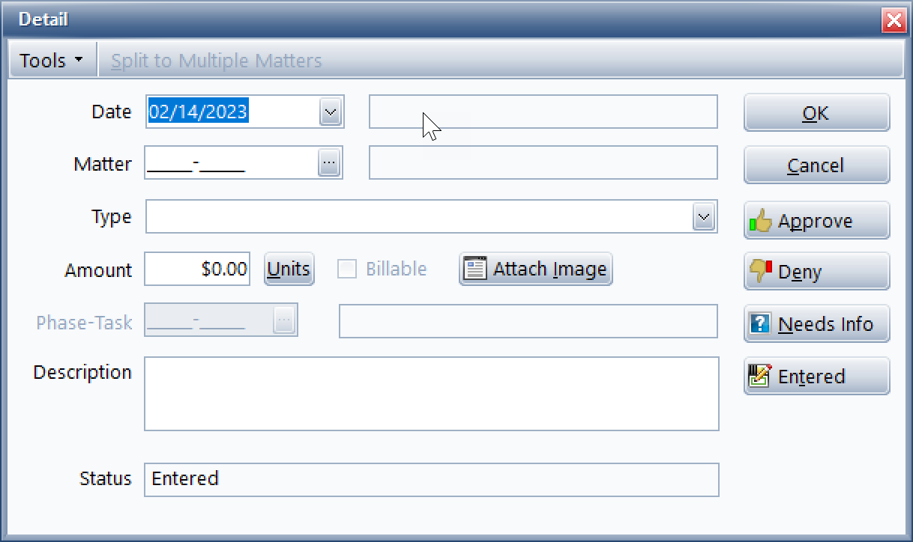Click the Attach Image window icon
The width and height of the screenshot is (913, 542).
tap(476, 270)
